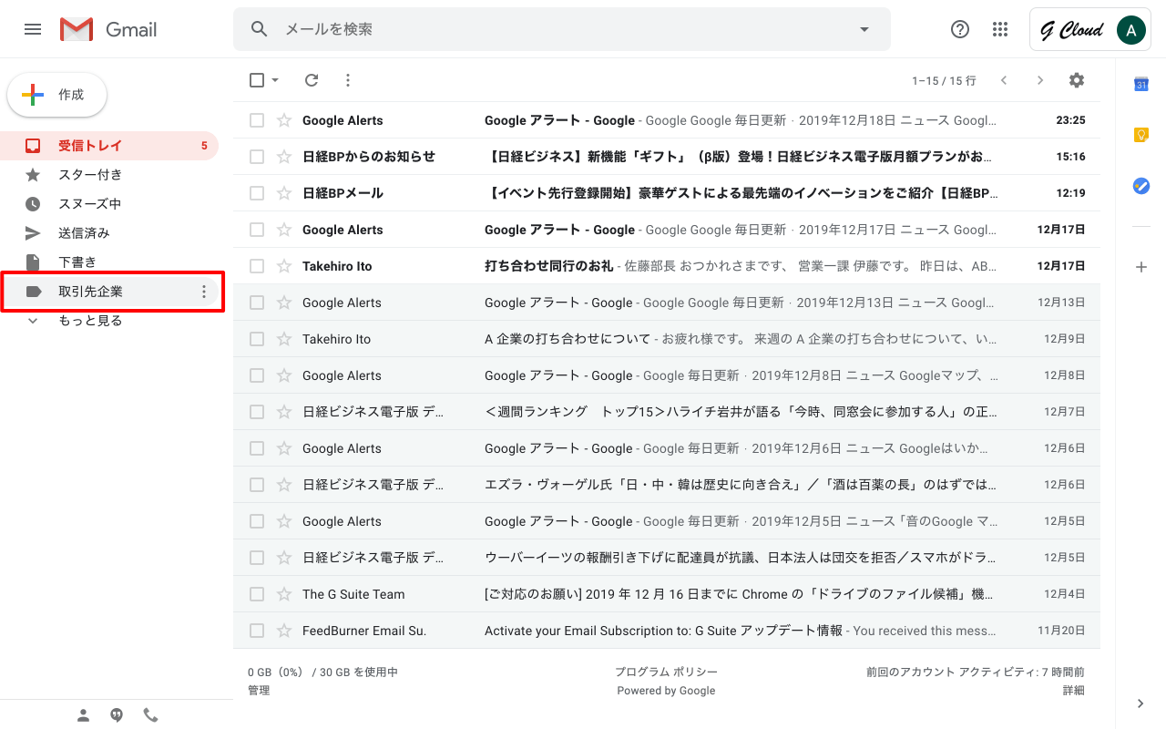Check the 12月13日 Google Alerts message
This screenshot has height=729, width=1166.
coord(257,303)
